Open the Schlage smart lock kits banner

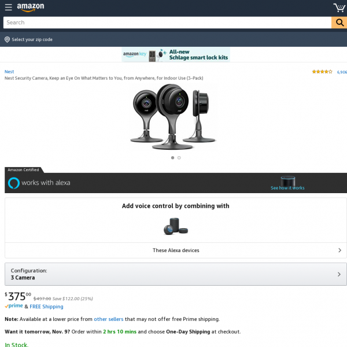pyautogui.click(x=176, y=55)
